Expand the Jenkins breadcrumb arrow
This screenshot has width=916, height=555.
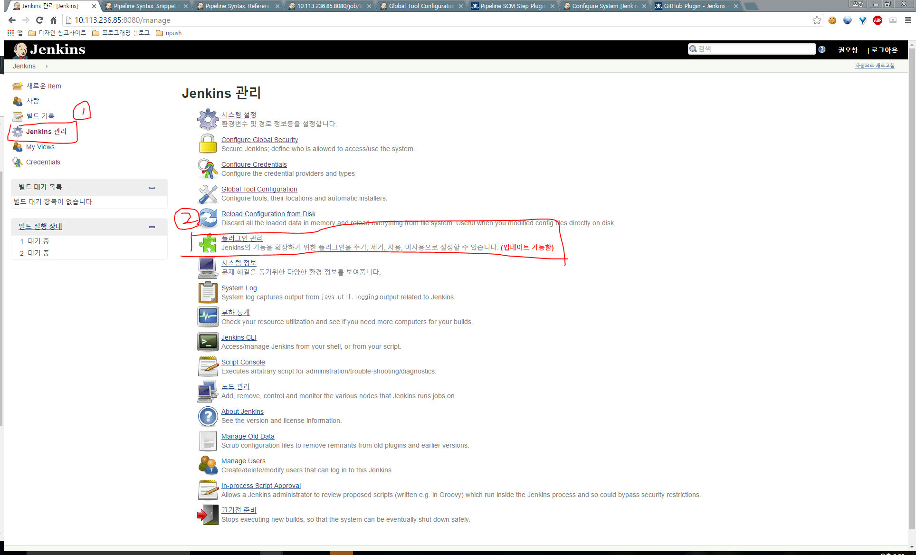pos(47,66)
